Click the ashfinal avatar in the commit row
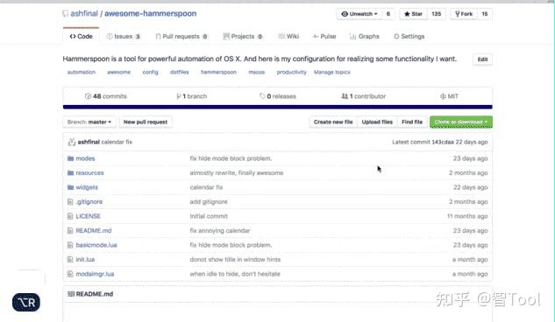555x322 pixels. (x=72, y=142)
